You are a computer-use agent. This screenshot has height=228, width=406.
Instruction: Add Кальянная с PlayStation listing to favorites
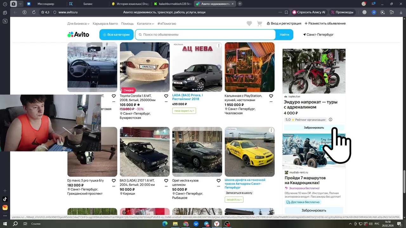[x=271, y=96]
